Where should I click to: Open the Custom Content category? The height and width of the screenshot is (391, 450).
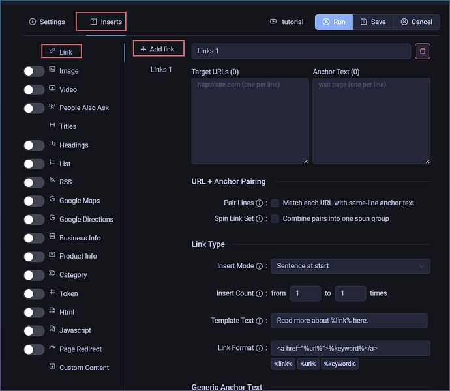(79, 368)
